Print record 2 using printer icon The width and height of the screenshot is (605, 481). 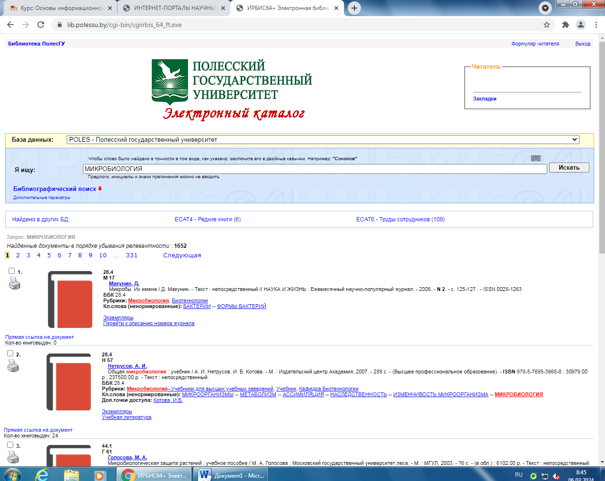pos(13,366)
